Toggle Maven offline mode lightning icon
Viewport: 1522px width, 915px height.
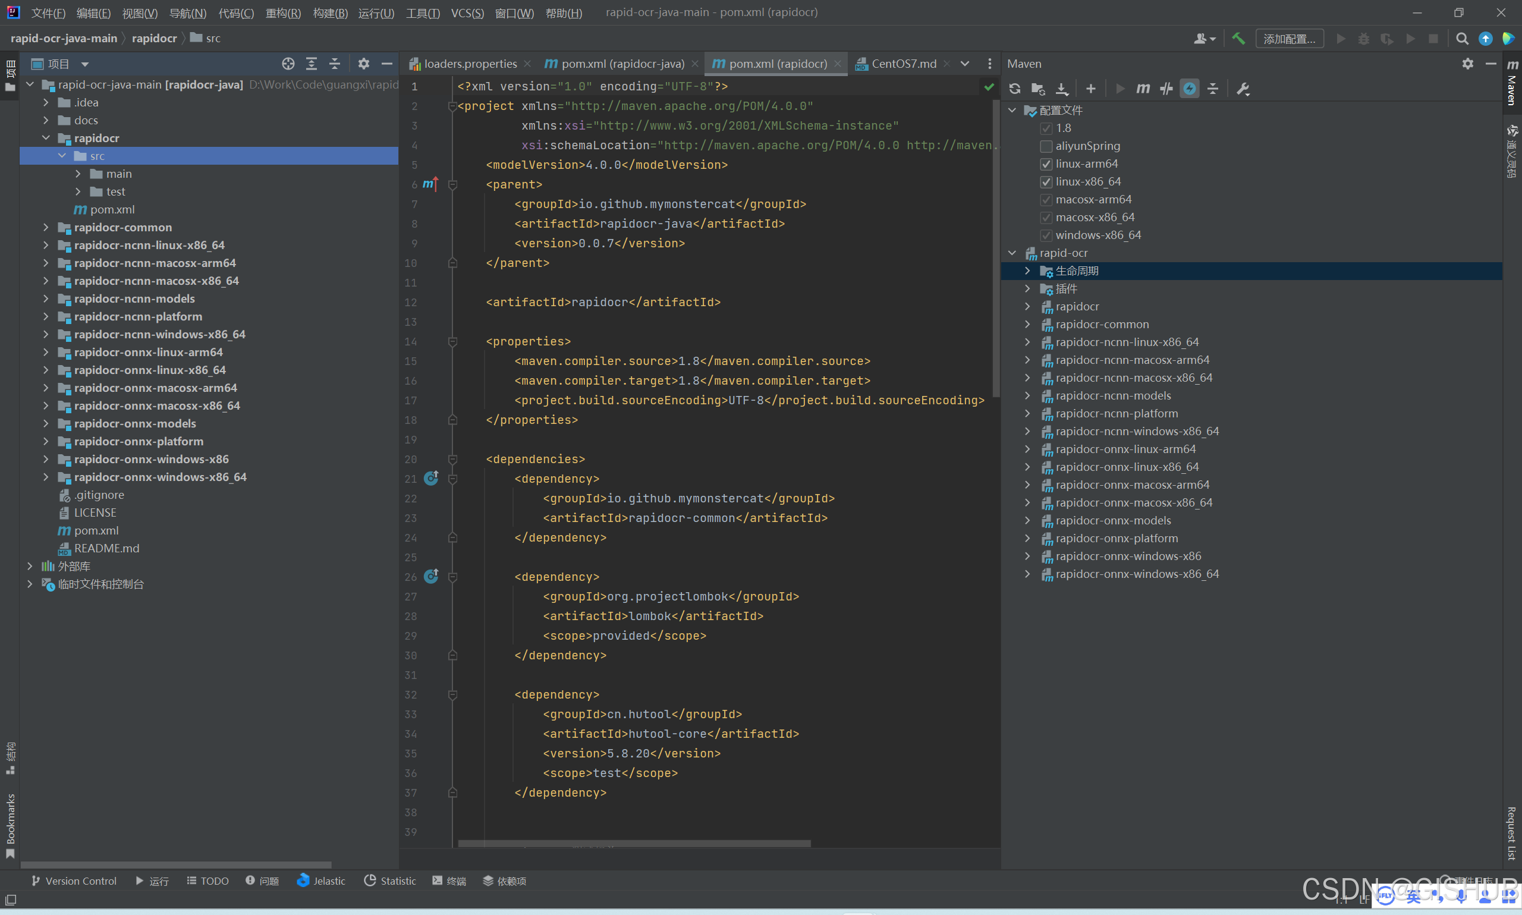coord(1189,88)
